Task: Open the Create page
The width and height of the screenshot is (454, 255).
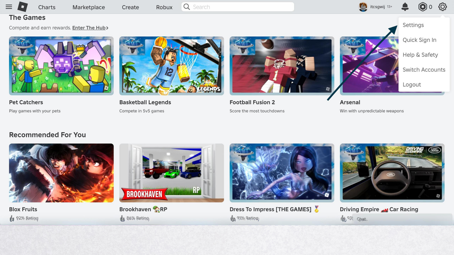Action: coord(131,7)
